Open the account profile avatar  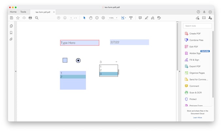[210, 12]
